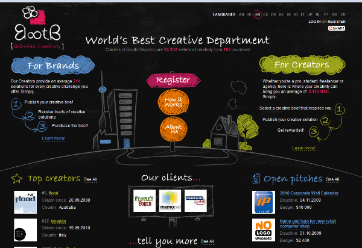
Task: Switch language to JP
Action: [310, 14]
